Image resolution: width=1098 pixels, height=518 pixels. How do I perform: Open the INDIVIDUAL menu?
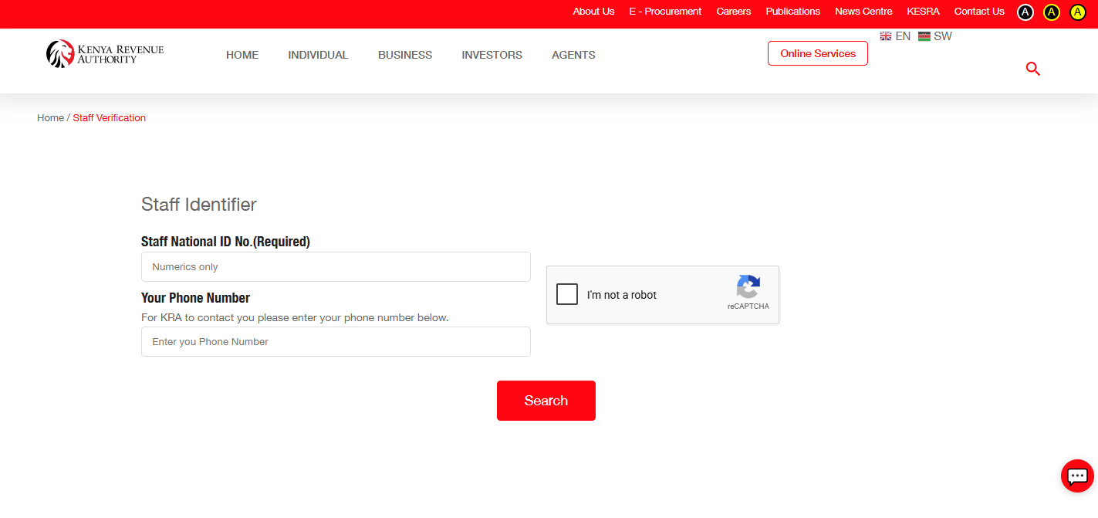pos(318,55)
